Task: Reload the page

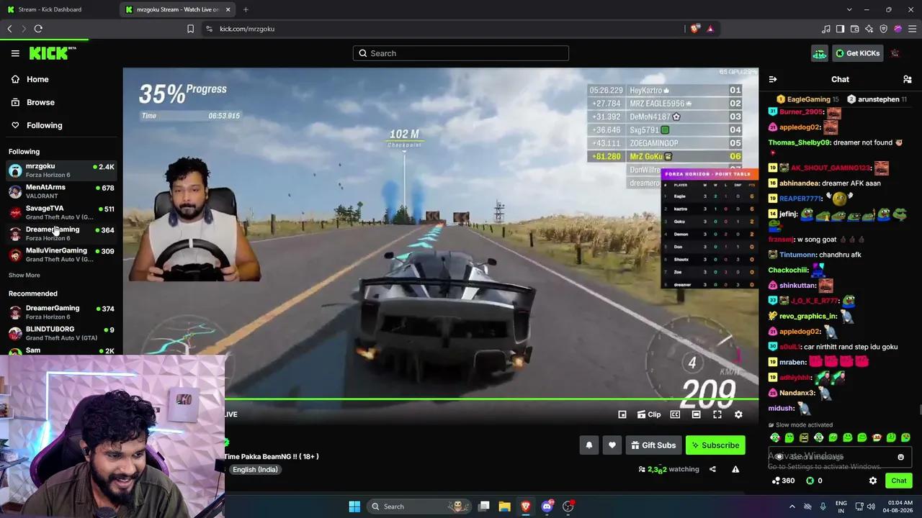Action: [38, 29]
